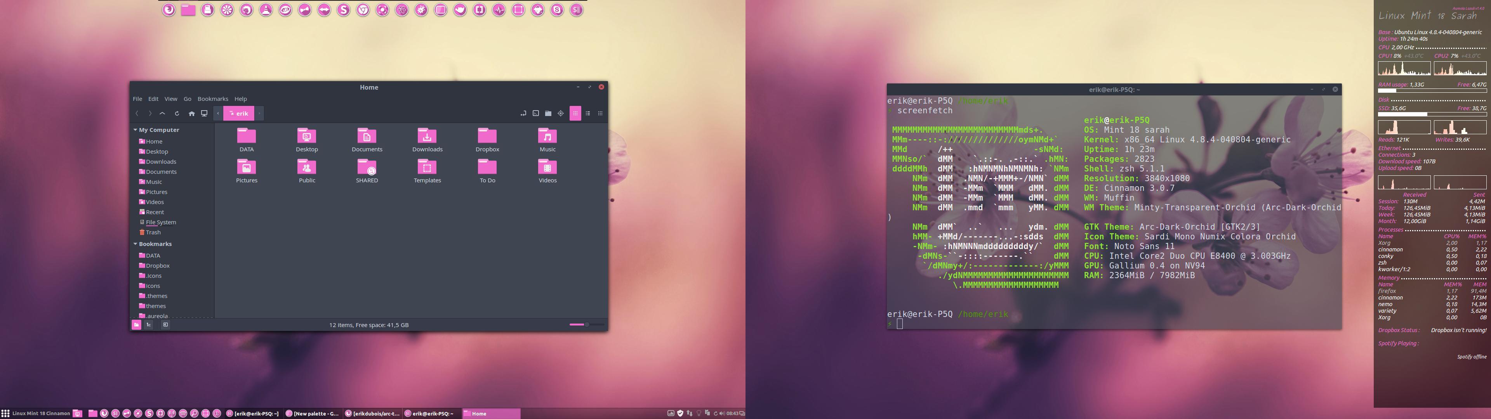Viewport: 1491px width, 419px height.
Task: Click the terminal prompt cursor line
Action: 900,324
